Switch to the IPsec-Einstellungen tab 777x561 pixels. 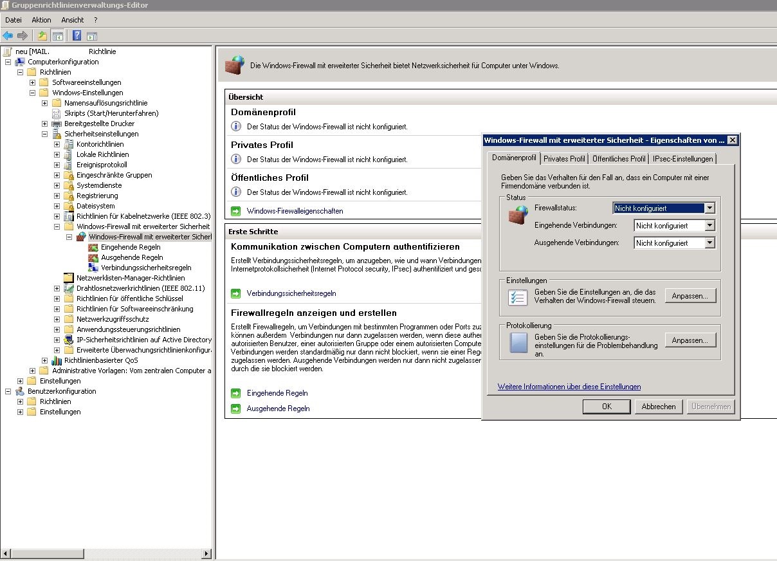[682, 159]
